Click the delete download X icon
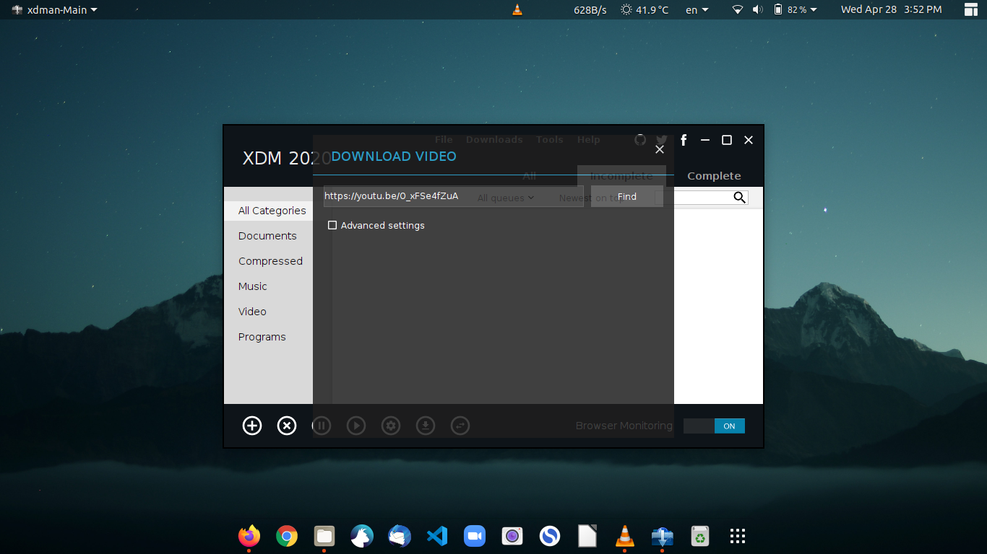Screen dimensions: 987x554 tap(286, 426)
